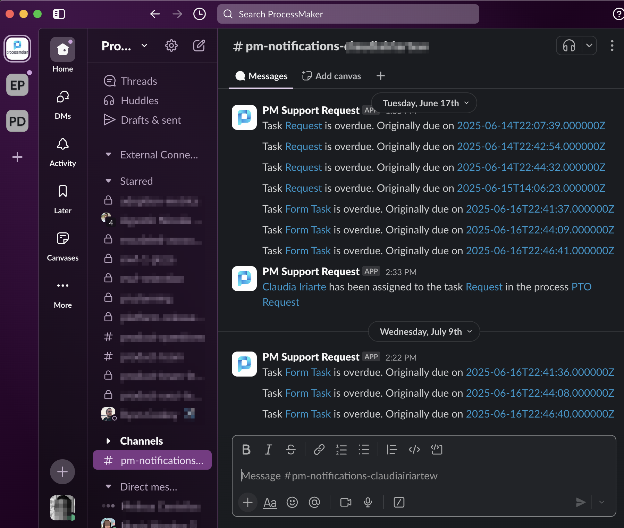Viewport: 624px width, 528px height.
Task: Collapse the External Connections section
Action: click(108, 155)
